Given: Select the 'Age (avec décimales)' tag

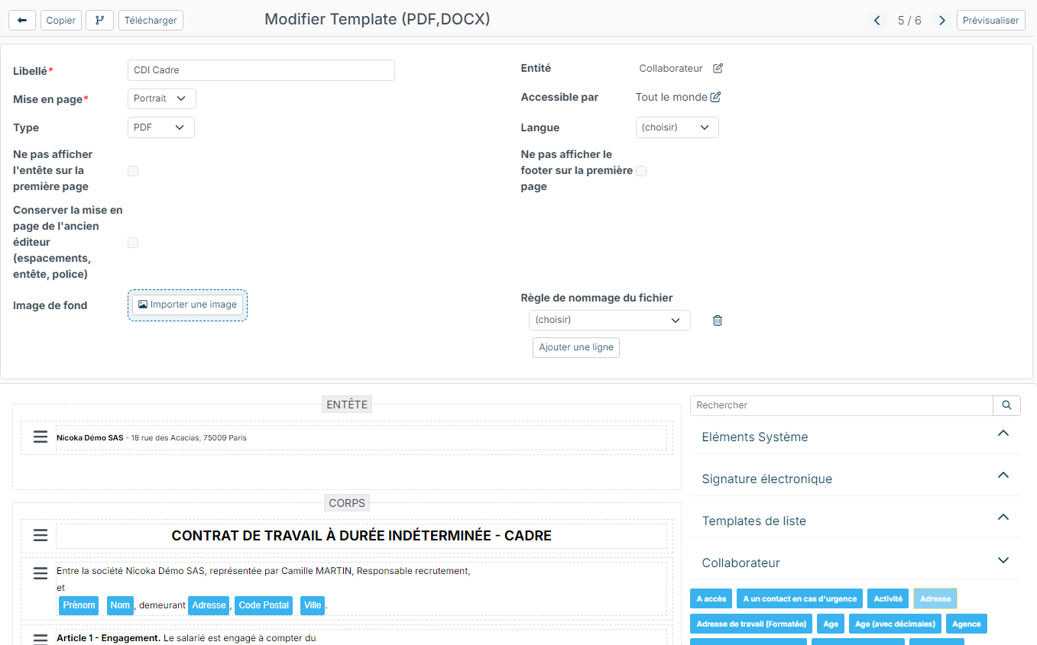Looking at the screenshot, I should click(x=895, y=624).
